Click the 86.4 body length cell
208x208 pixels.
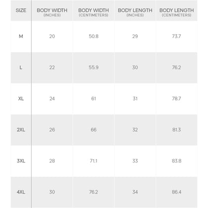pos(176,192)
